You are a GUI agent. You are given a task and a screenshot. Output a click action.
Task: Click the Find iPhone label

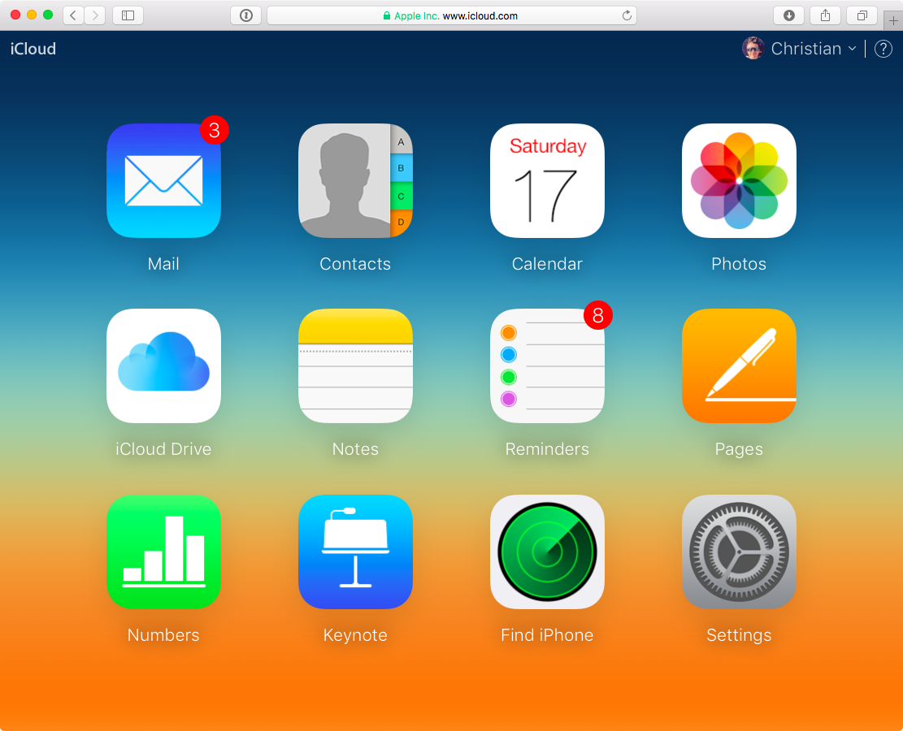pos(547,635)
